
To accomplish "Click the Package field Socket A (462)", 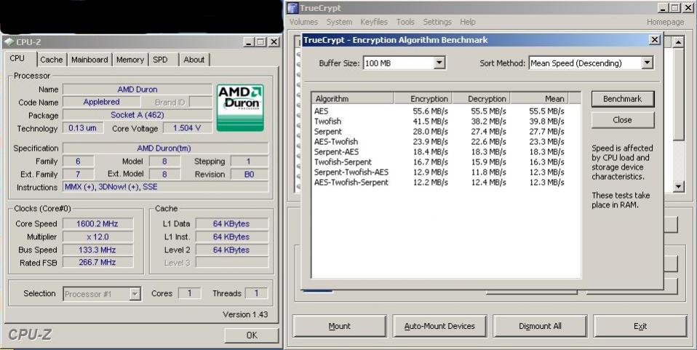I will [138, 115].
